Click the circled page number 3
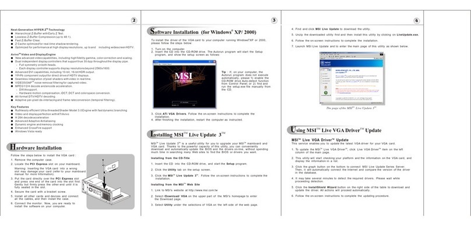471x226 pixels. pos(274,20)
